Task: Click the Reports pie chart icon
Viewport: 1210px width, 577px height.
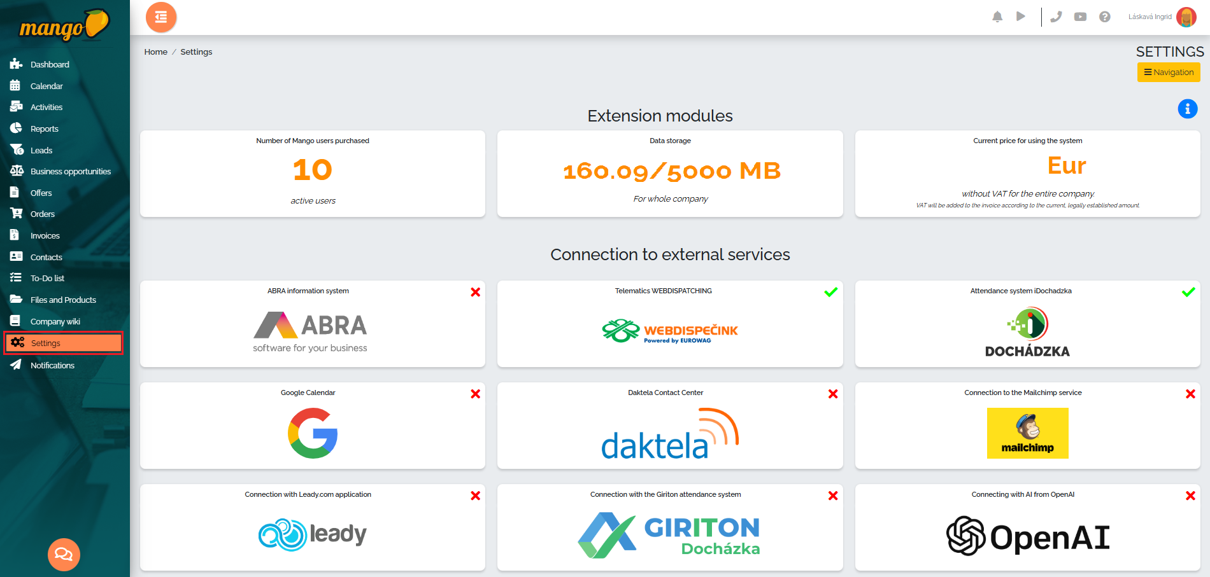Action: point(16,128)
